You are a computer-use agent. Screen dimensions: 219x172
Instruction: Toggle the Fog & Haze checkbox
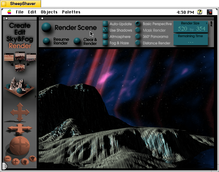(105, 43)
